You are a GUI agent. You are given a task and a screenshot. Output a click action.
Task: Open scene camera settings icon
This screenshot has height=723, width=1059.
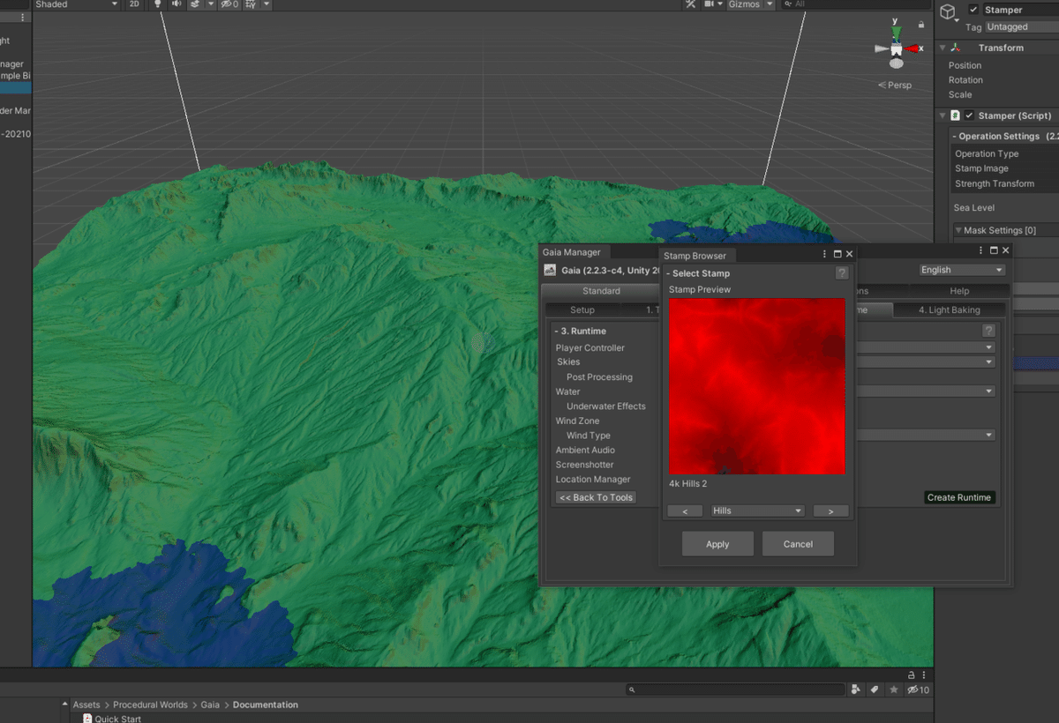tap(710, 4)
